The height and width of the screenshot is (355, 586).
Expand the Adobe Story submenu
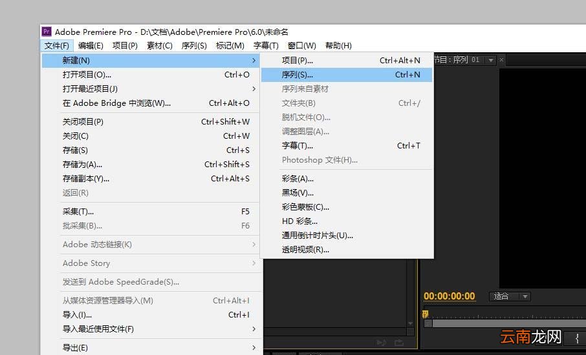pyautogui.click(x=149, y=263)
